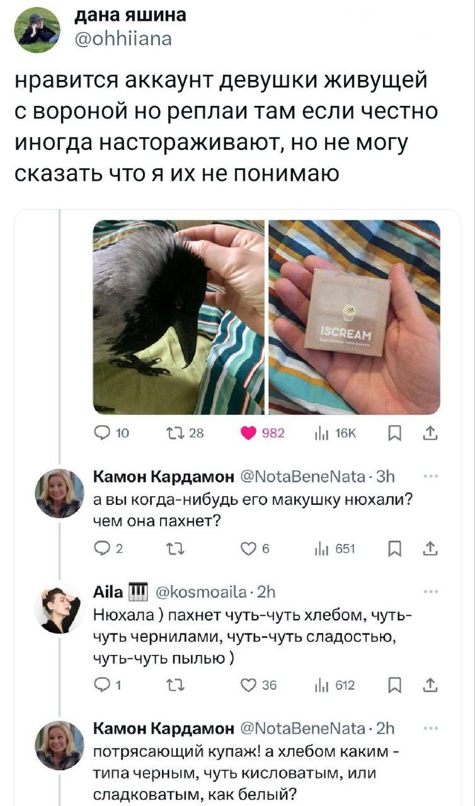The width and height of the screenshot is (475, 806).
Task: Open Aila's profile avatar
Action: (x=60, y=610)
